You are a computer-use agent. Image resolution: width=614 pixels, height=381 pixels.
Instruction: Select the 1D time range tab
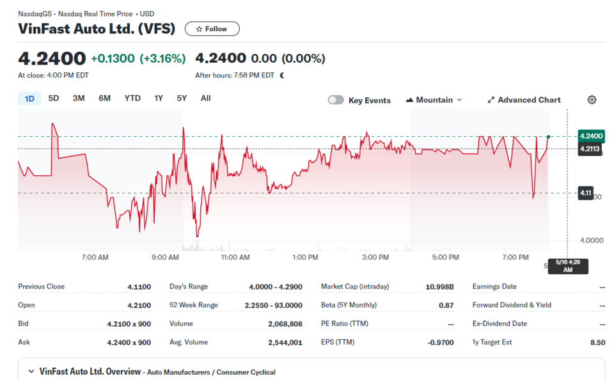coord(29,98)
